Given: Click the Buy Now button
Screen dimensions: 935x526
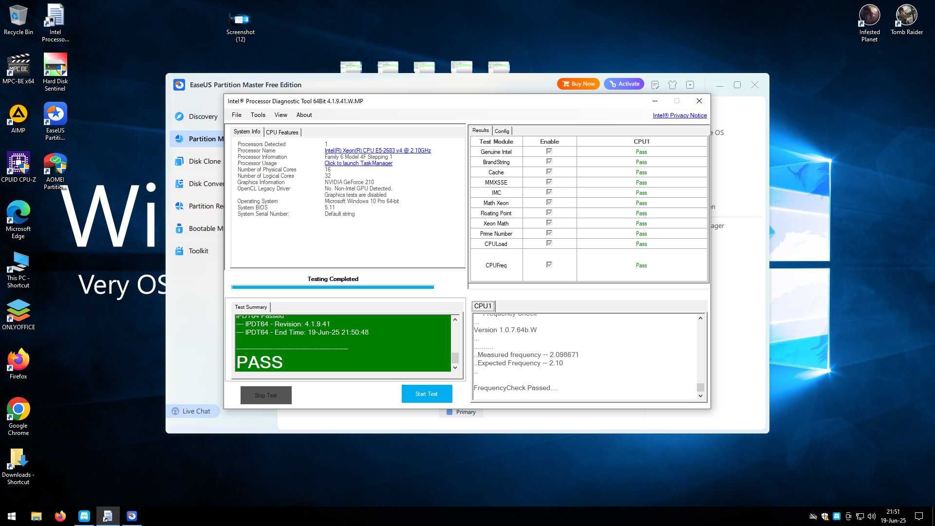Looking at the screenshot, I should point(579,84).
